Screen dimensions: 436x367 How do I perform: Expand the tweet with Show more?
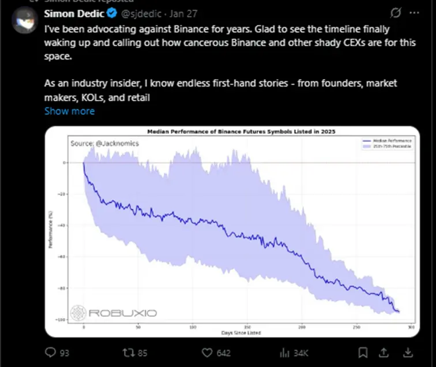(x=69, y=111)
